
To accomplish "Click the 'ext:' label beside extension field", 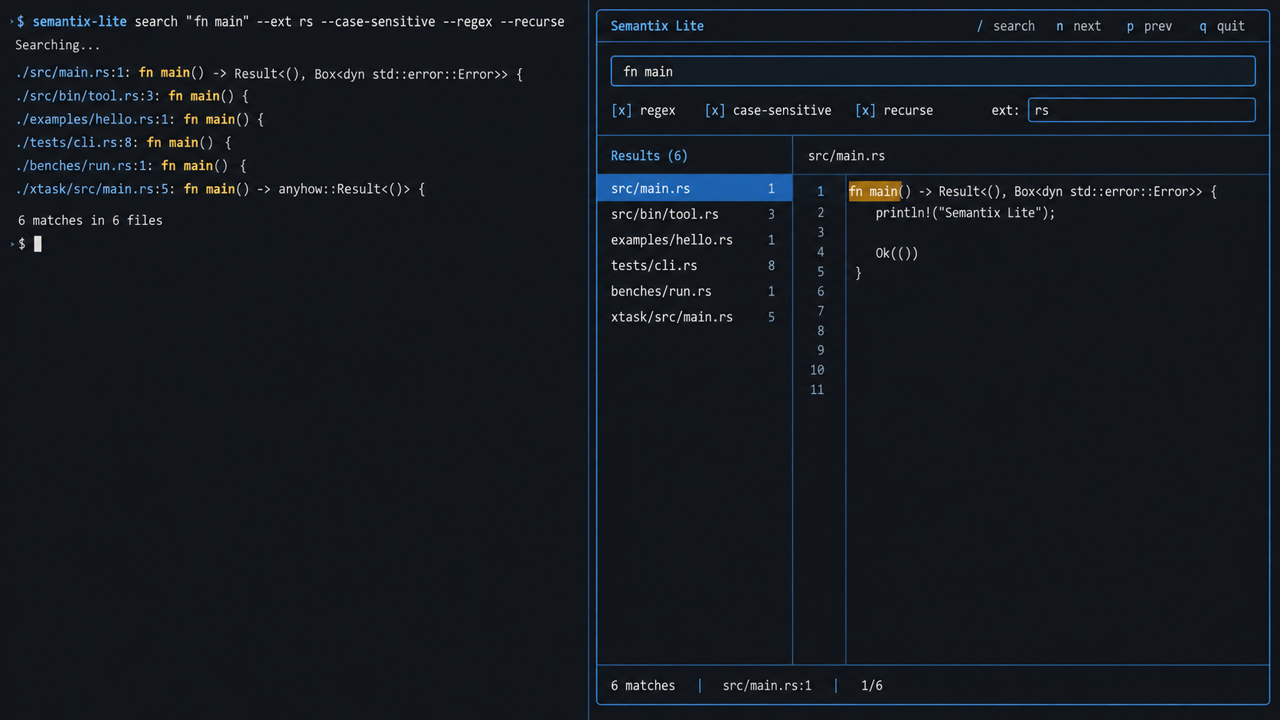I will tap(1004, 110).
